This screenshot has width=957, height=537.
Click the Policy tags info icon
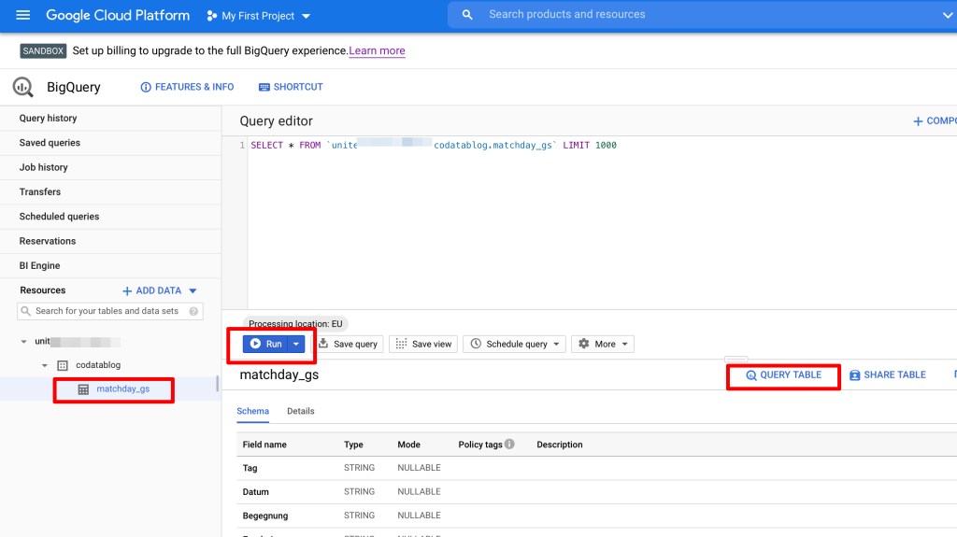509,444
